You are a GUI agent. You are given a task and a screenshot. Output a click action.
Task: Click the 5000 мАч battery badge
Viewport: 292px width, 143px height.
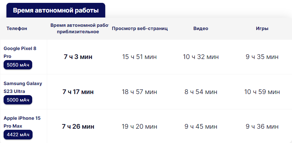point(18,100)
